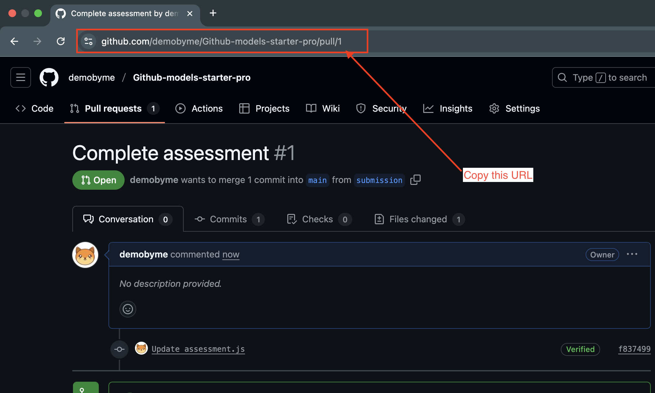Screen dimensions: 655x393
Task: Copy the head branch name icon
Action: [x=415, y=180]
